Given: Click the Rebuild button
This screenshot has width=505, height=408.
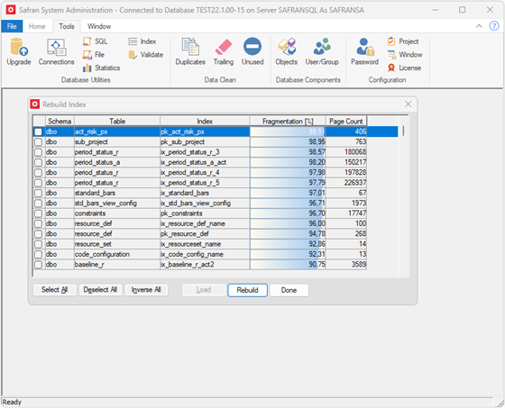Looking at the screenshot, I should click(247, 290).
